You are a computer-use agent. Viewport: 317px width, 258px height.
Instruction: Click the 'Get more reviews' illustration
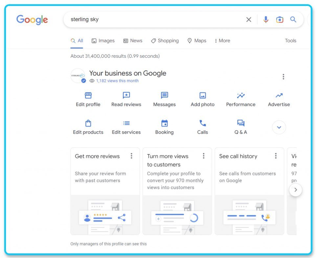(105, 215)
